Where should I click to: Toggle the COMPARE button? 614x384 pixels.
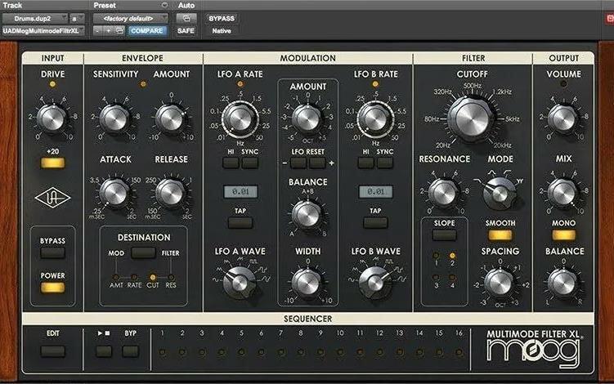tap(147, 30)
